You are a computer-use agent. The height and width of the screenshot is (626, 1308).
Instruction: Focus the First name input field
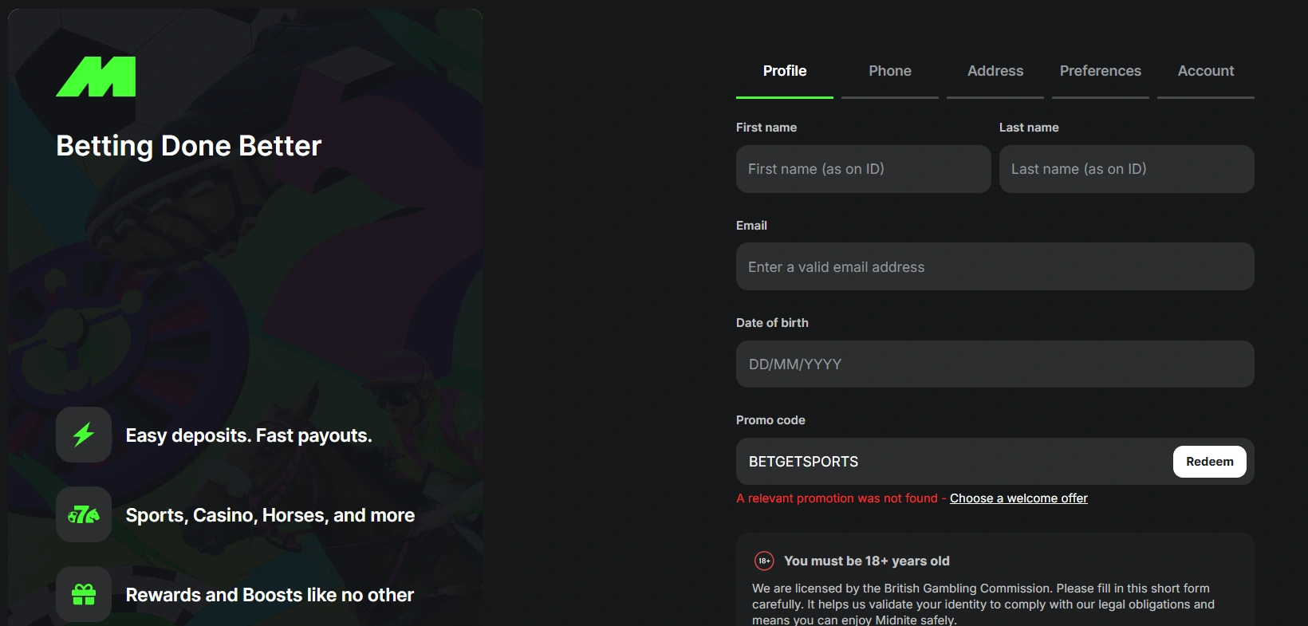tap(863, 169)
